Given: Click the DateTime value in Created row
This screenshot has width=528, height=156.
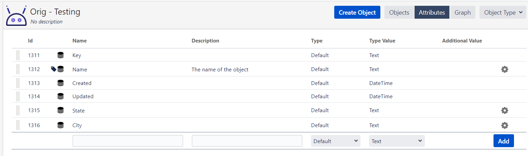Looking at the screenshot, I should point(381,83).
